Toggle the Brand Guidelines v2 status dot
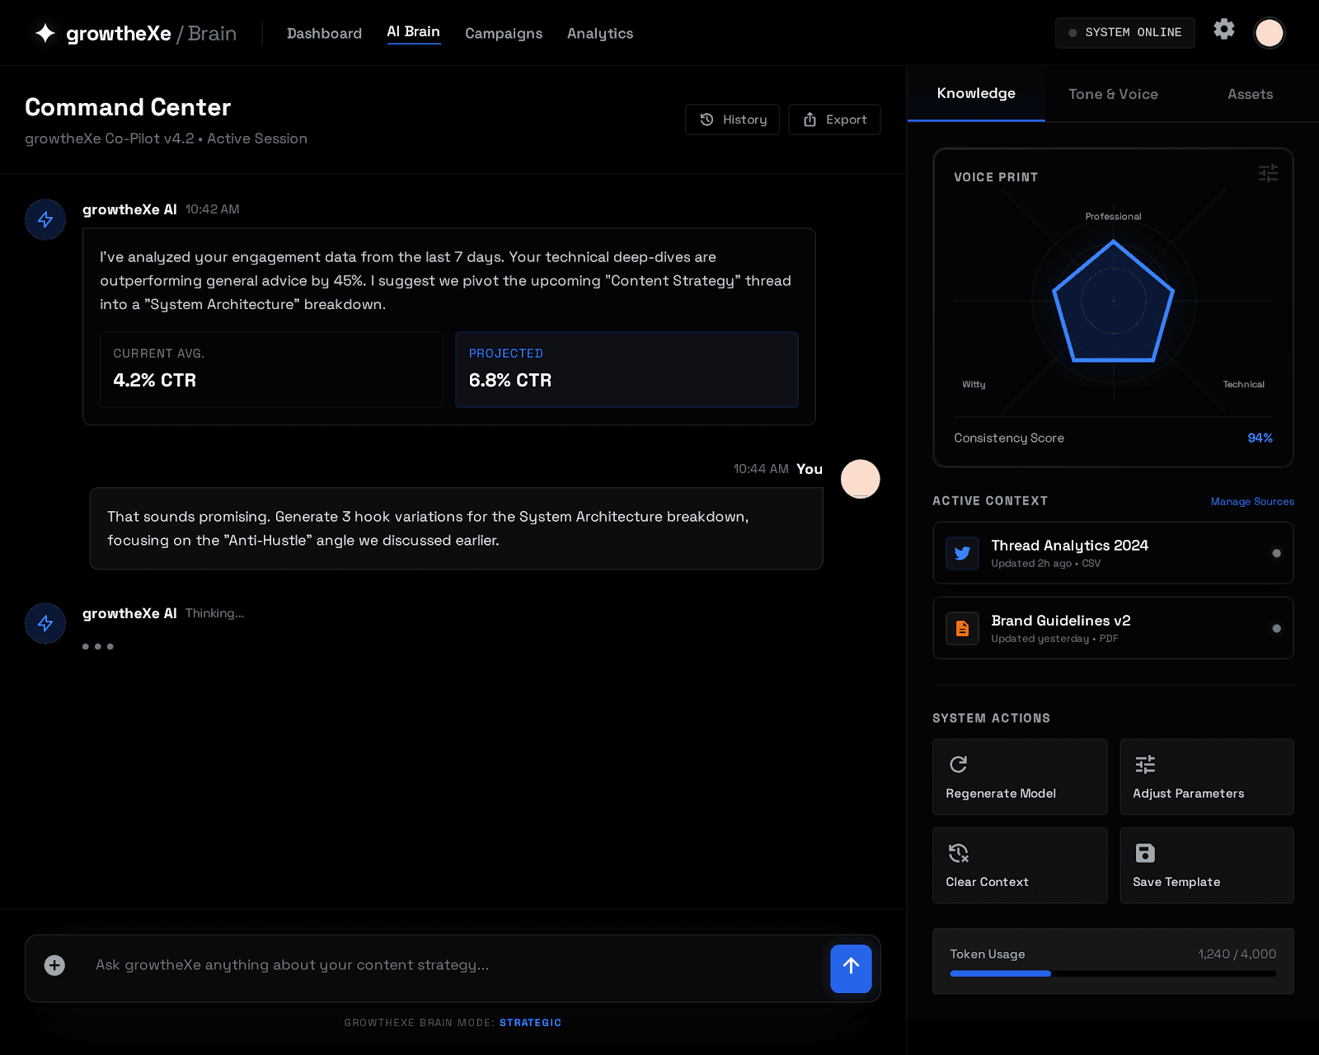This screenshot has height=1055, width=1319. click(x=1277, y=628)
